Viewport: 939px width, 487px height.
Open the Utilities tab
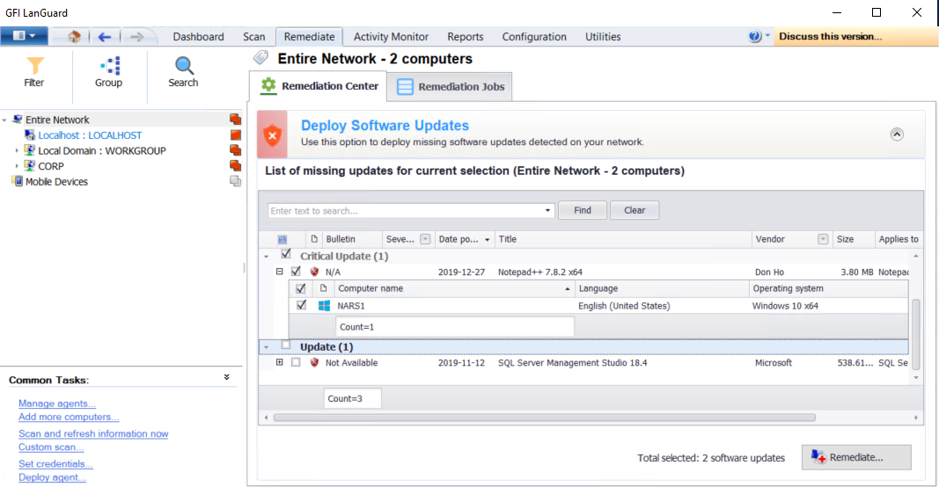coord(603,37)
